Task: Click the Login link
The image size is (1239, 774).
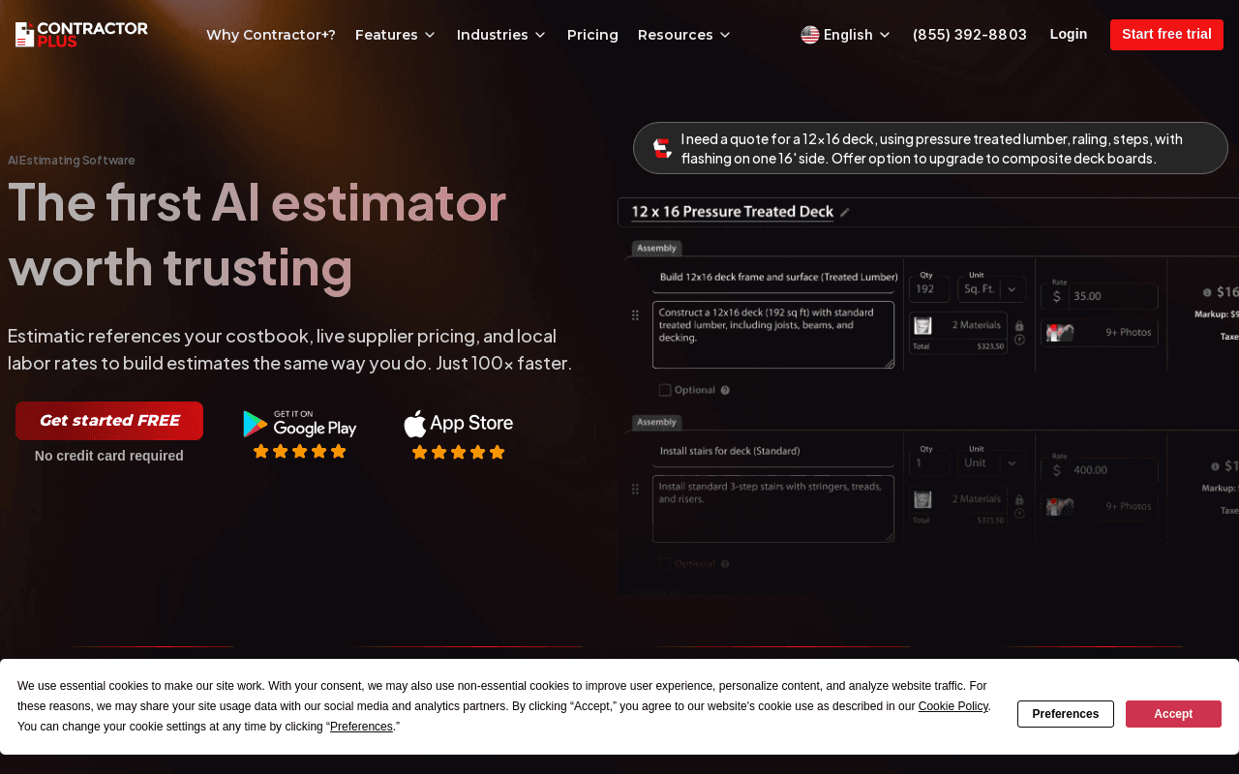Action: point(1069,34)
